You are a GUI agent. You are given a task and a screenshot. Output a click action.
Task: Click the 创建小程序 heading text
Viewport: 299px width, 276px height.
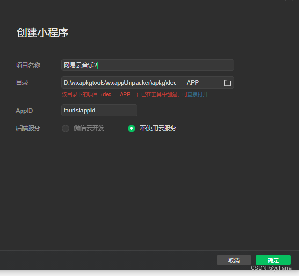pos(43,33)
